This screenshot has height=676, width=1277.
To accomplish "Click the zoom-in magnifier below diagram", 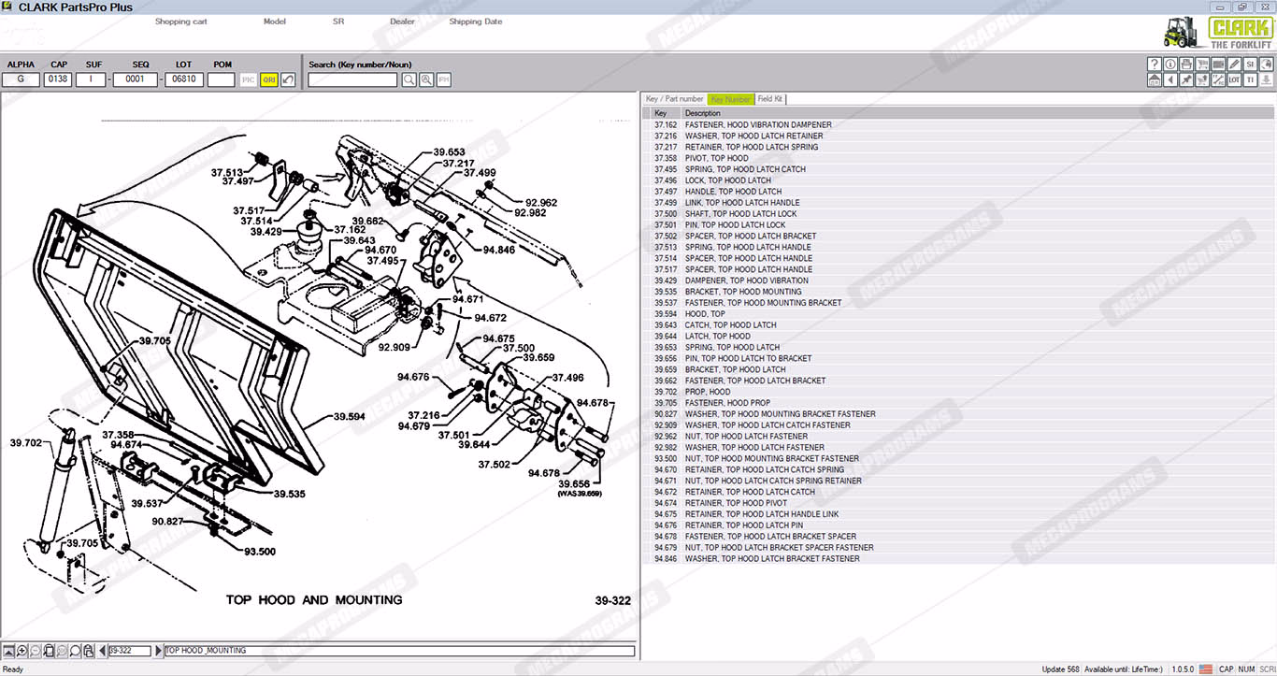I will coord(22,651).
